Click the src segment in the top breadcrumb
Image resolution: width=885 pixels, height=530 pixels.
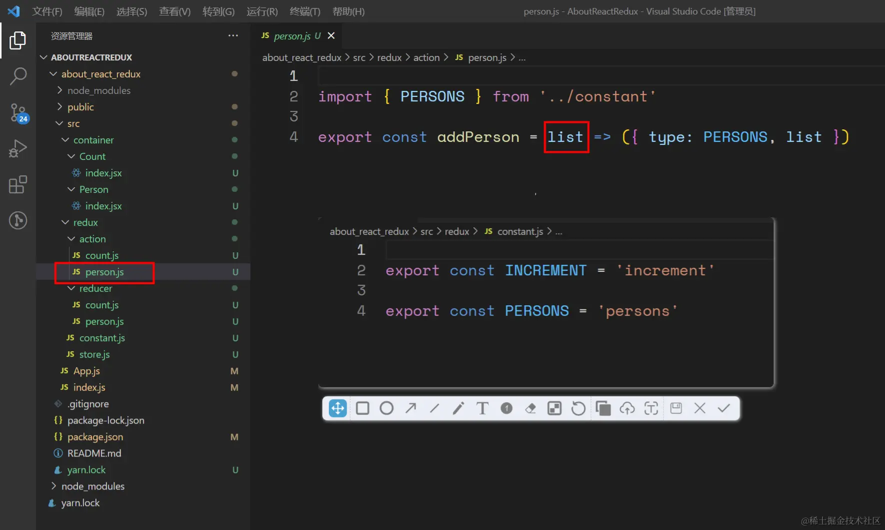[x=359, y=57]
